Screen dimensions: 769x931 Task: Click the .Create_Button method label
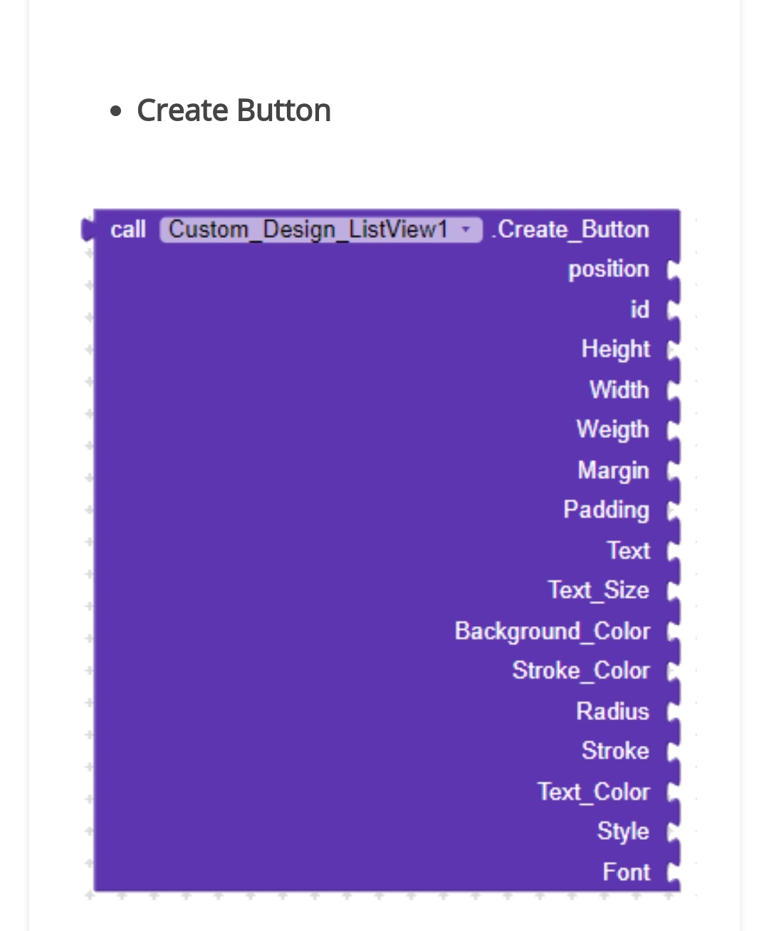tap(570, 229)
